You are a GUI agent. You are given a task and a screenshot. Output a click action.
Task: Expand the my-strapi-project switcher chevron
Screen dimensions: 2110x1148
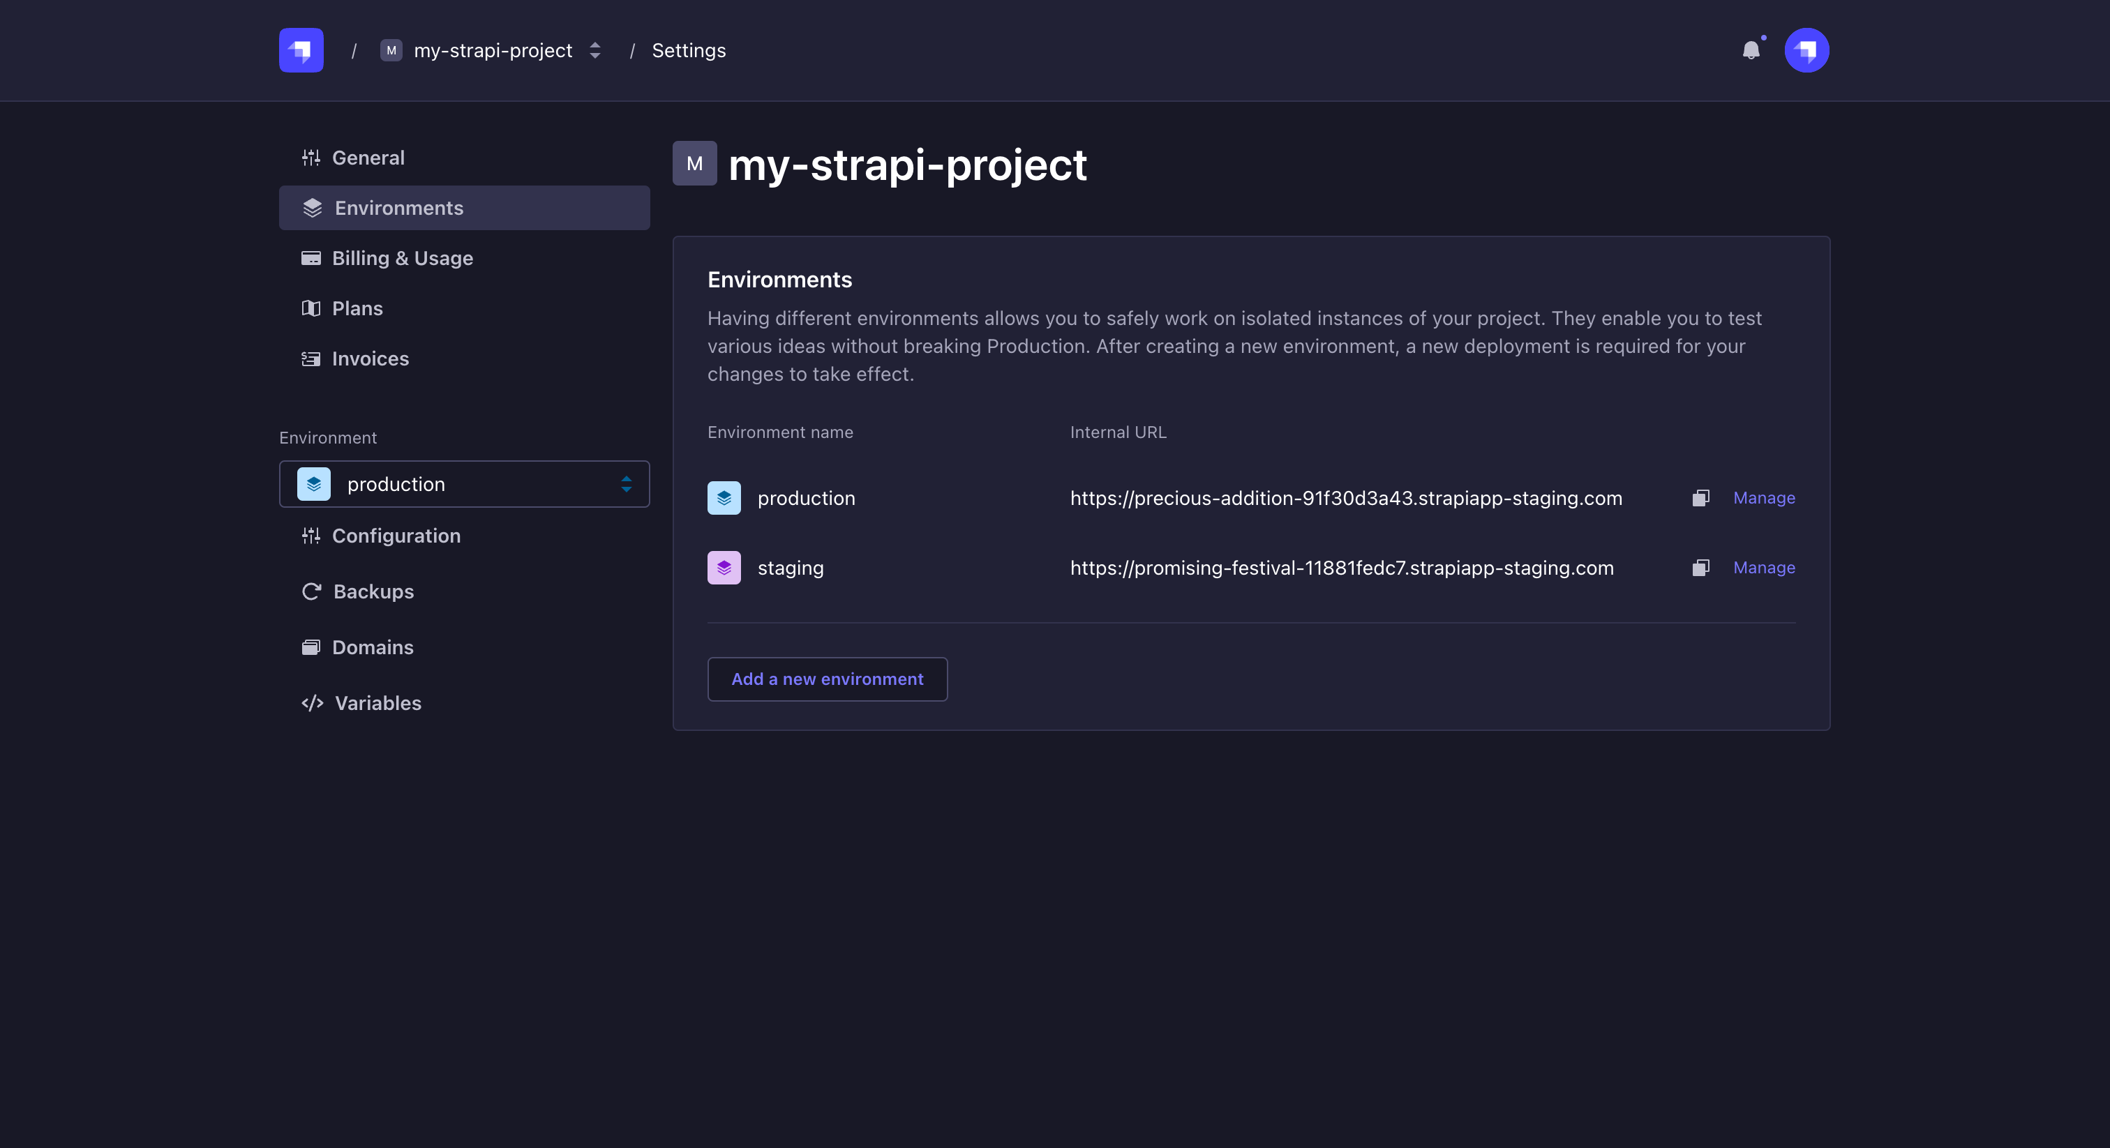[x=594, y=50]
